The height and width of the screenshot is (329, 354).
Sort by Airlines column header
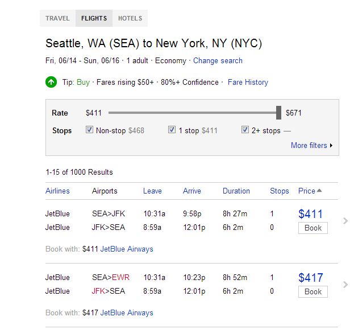pyautogui.click(x=57, y=191)
